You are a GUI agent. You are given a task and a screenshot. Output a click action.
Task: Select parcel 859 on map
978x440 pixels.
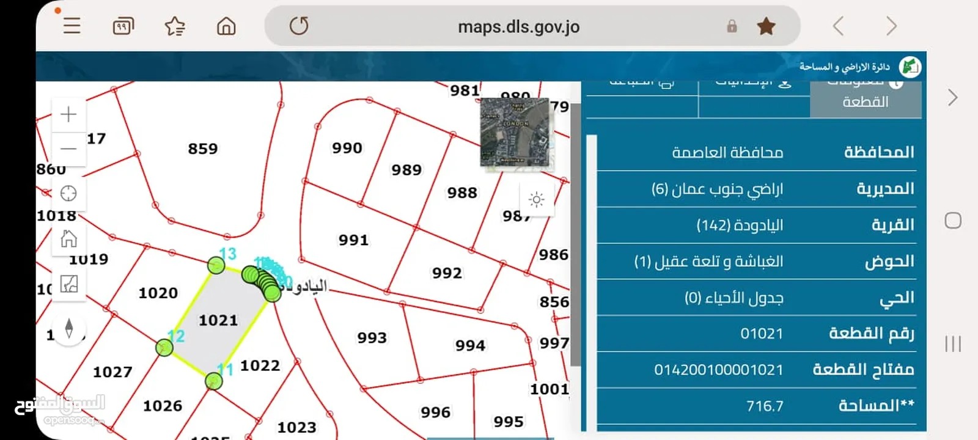[203, 148]
